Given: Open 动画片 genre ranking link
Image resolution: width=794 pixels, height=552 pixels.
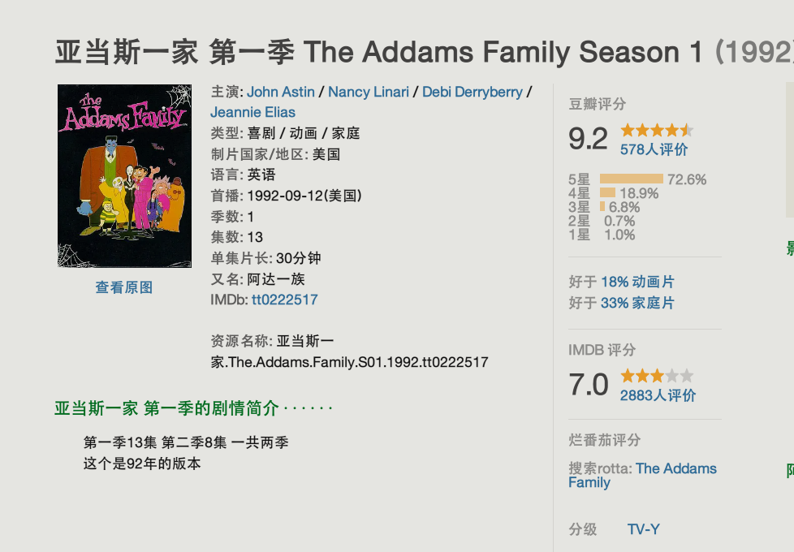Looking at the screenshot, I should pyautogui.click(x=637, y=282).
